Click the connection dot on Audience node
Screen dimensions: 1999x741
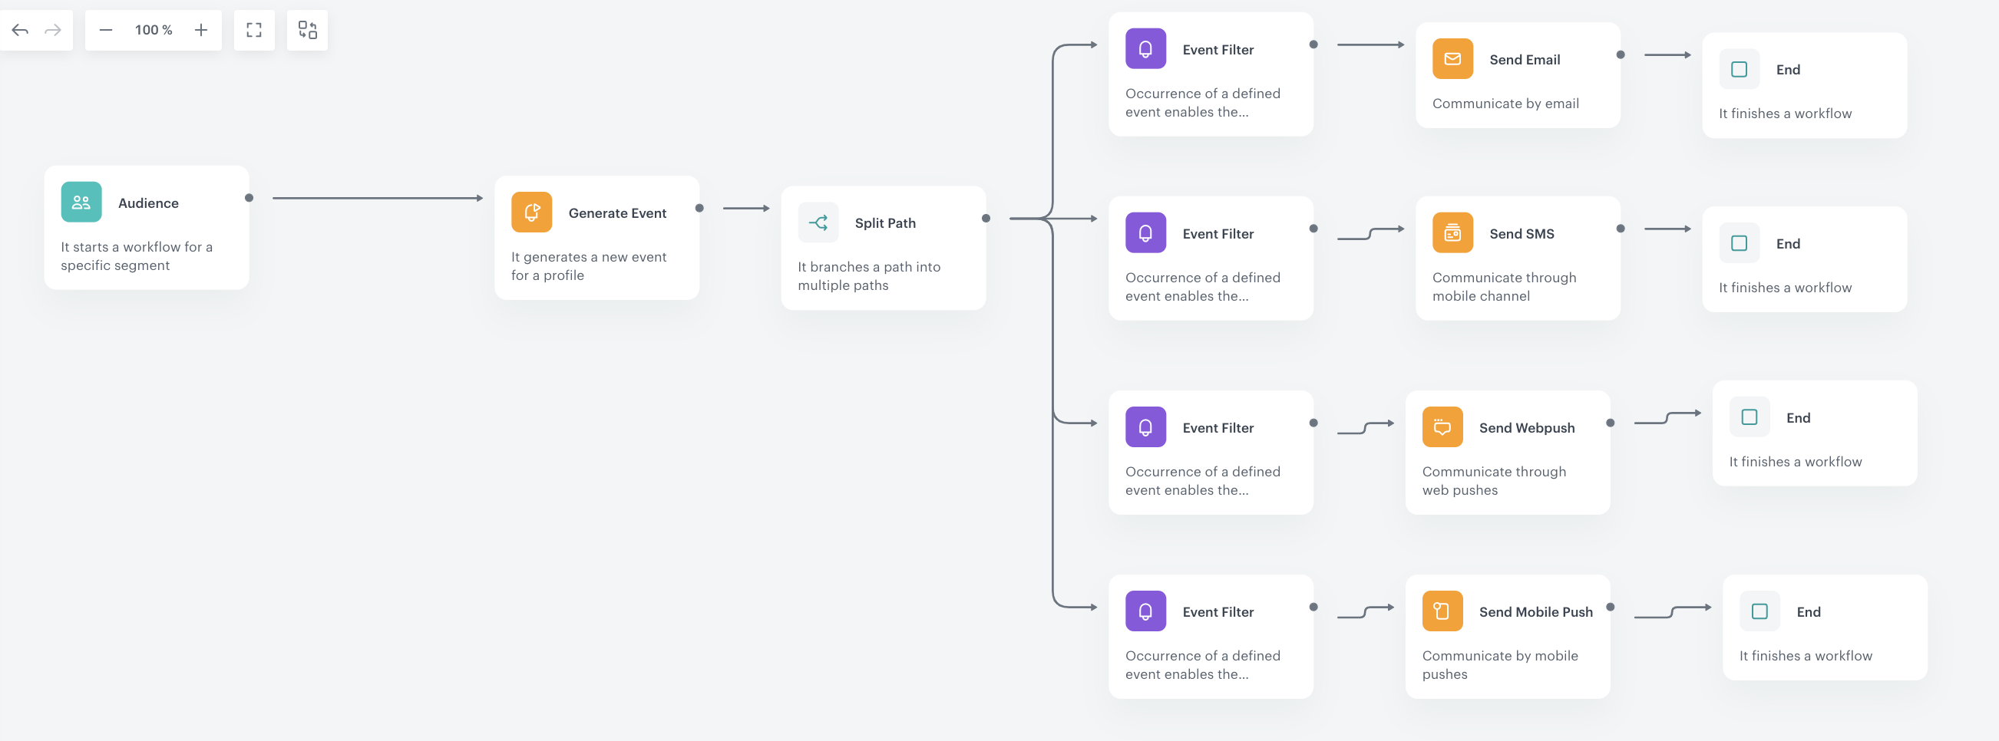click(x=250, y=198)
